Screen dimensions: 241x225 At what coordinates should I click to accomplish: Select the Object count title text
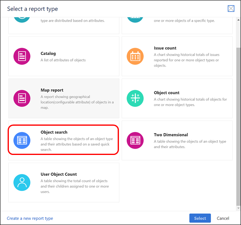point(167,92)
